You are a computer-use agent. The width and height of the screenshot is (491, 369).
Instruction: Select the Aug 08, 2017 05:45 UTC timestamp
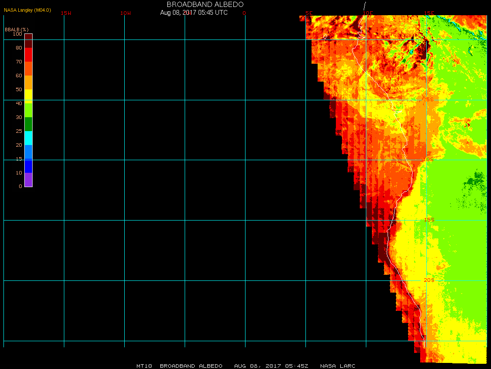pos(194,13)
